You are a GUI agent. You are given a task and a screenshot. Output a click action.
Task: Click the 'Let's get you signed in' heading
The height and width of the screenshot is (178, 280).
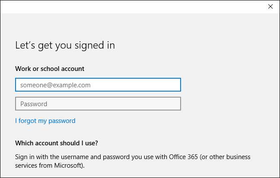65,45
